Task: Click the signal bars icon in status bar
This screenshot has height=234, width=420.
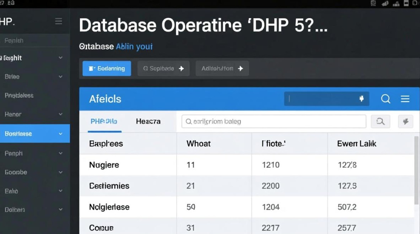Action: pyautogui.click(x=396, y=3)
